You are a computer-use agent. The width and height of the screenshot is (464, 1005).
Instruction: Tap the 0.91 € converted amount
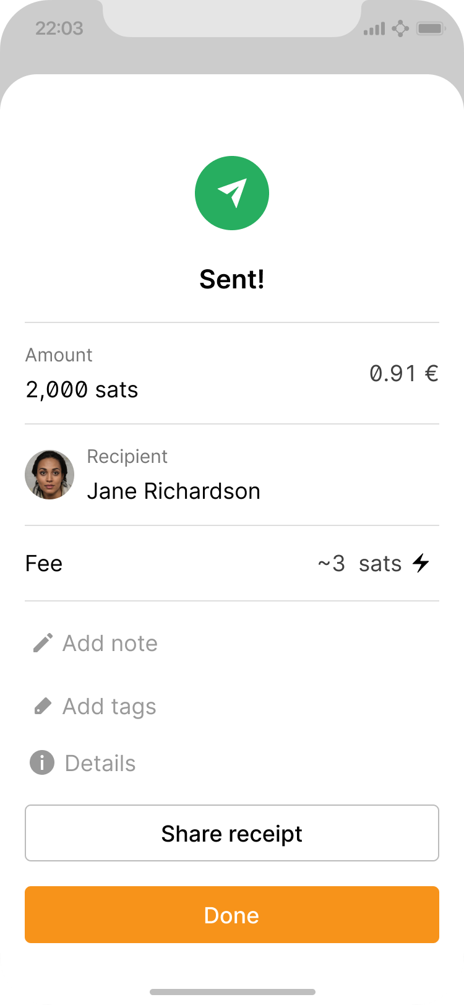click(404, 373)
